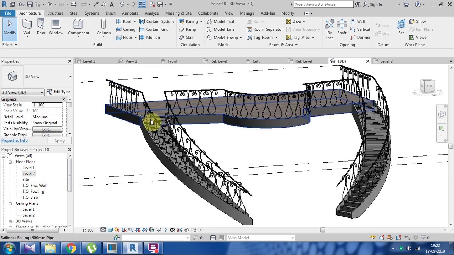Viewport: 454px width, 255px height.
Task: Click Edit button for Visibility/Graphics
Action: (x=47, y=129)
